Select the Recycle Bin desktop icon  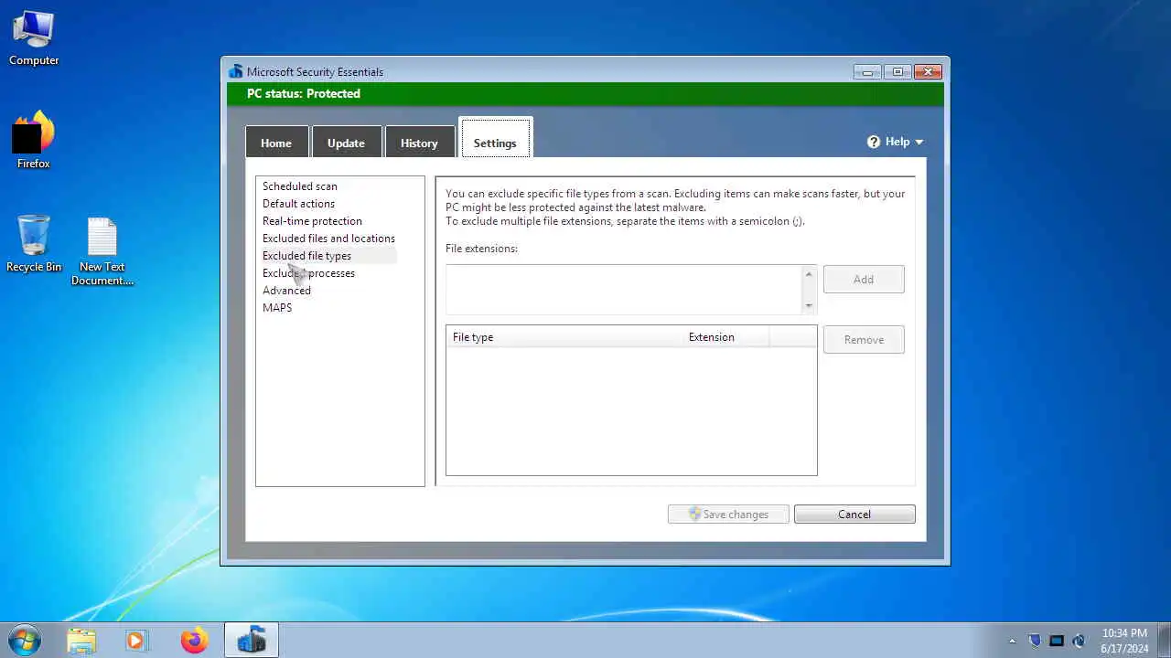tap(34, 244)
